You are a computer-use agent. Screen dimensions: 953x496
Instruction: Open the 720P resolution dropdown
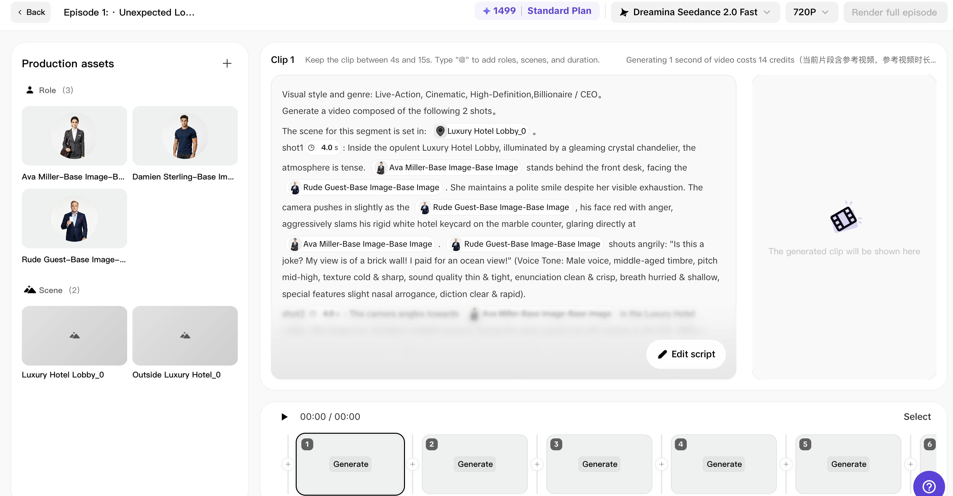click(811, 12)
